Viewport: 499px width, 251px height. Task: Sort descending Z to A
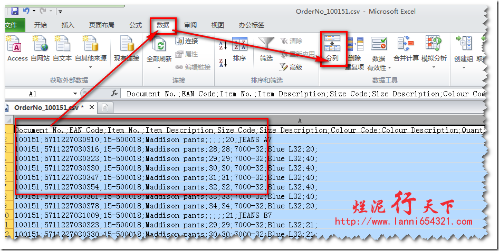(223, 62)
